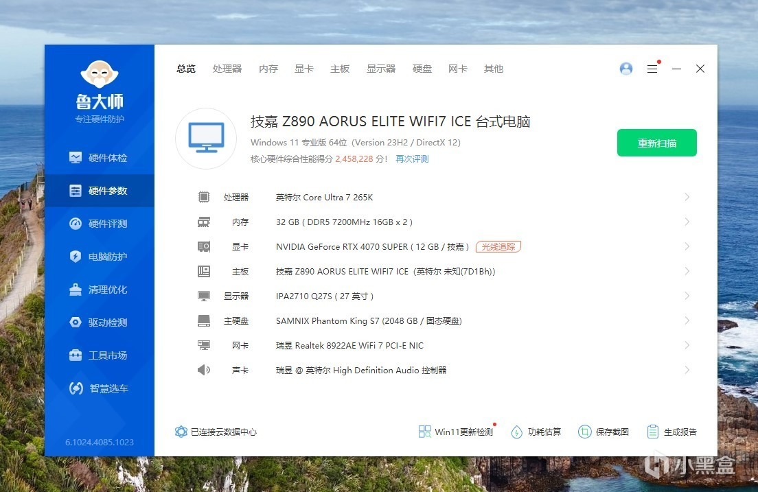758x492 pixels.
Task: Click the 生成报告 document icon
Action: [x=653, y=432]
